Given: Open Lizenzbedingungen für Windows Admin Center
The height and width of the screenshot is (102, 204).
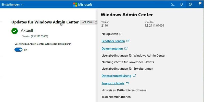Looking at the screenshot, I should click(x=133, y=56).
